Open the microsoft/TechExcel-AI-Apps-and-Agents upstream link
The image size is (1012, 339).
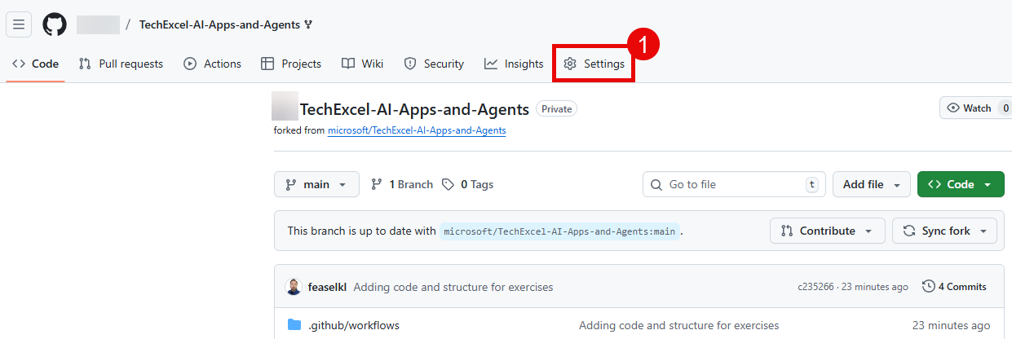click(417, 130)
